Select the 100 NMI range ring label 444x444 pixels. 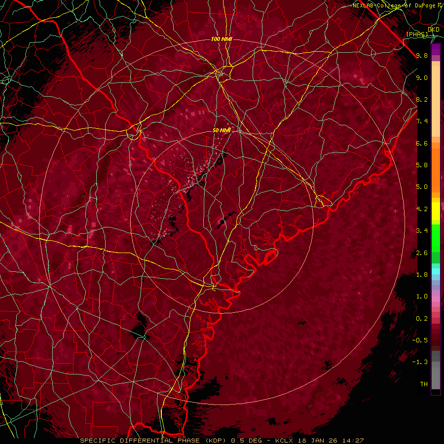click(x=222, y=39)
